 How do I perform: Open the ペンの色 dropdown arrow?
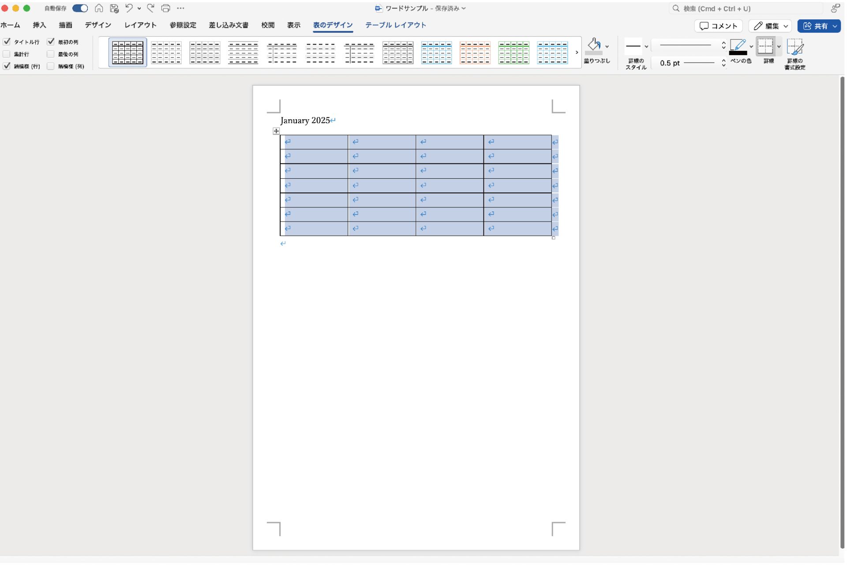click(751, 46)
